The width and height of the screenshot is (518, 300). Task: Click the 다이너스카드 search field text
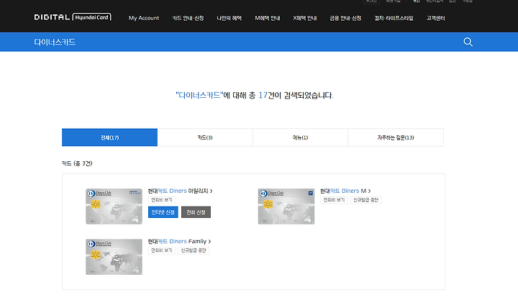[x=55, y=42]
